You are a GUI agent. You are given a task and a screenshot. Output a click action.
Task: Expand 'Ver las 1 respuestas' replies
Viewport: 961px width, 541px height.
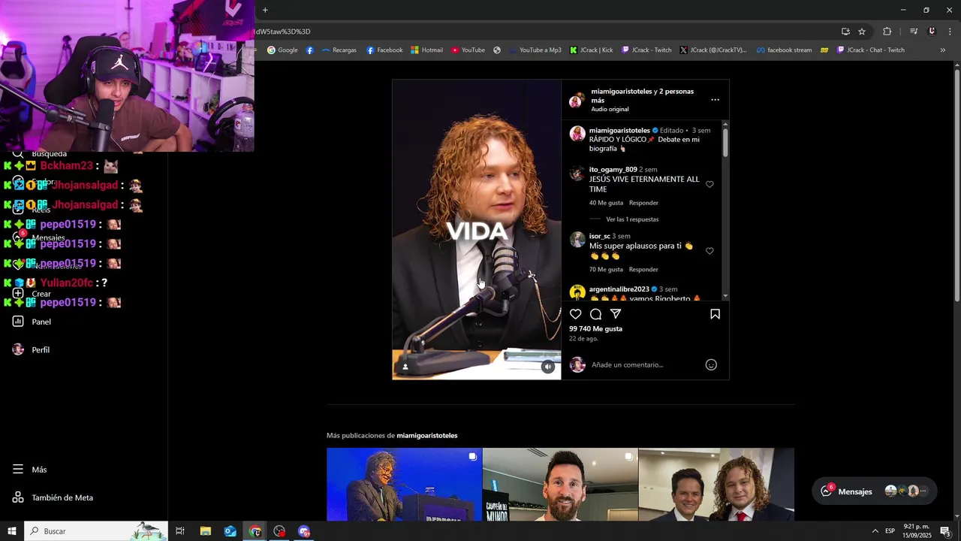tap(632, 219)
